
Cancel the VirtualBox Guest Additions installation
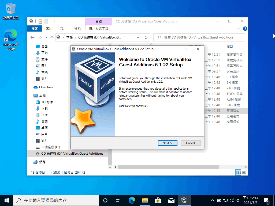pos(191,143)
